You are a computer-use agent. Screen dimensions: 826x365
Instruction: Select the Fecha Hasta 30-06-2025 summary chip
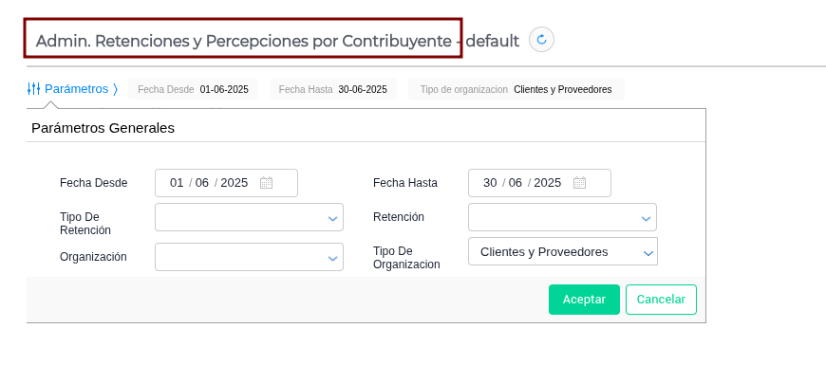coord(333,89)
